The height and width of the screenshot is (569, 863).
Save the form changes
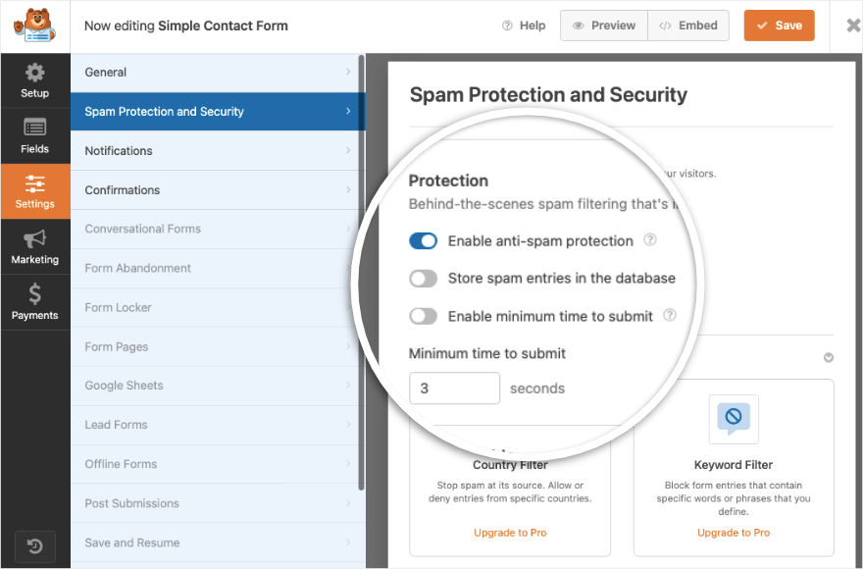[x=779, y=26]
